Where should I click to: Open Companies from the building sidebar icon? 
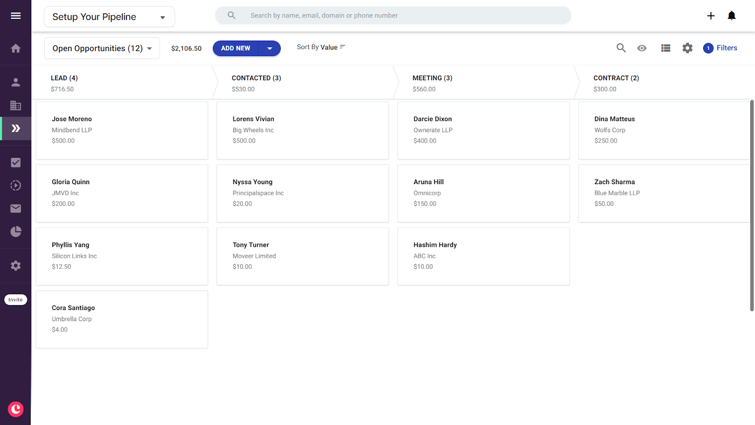pos(16,105)
